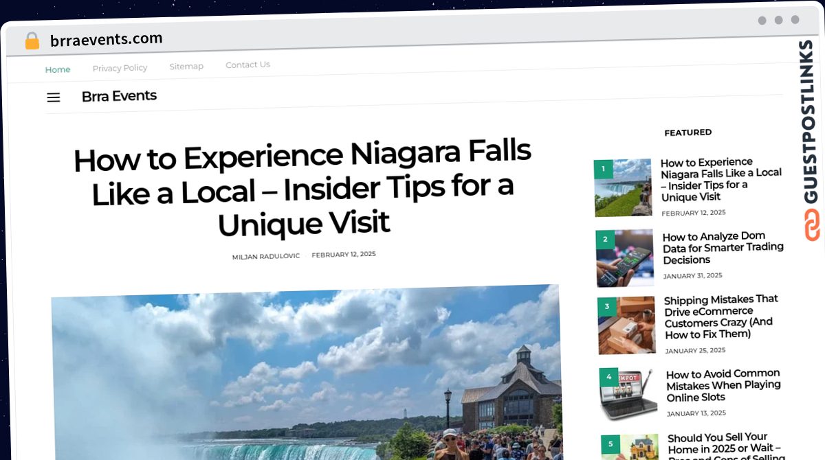Open the hamburger menu icon
The width and height of the screenshot is (825, 460).
[54, 97]
